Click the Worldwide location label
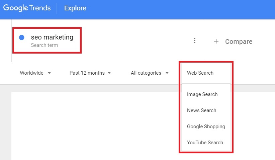Viewport: 275px width, 160px height. [x=31, y=73]
